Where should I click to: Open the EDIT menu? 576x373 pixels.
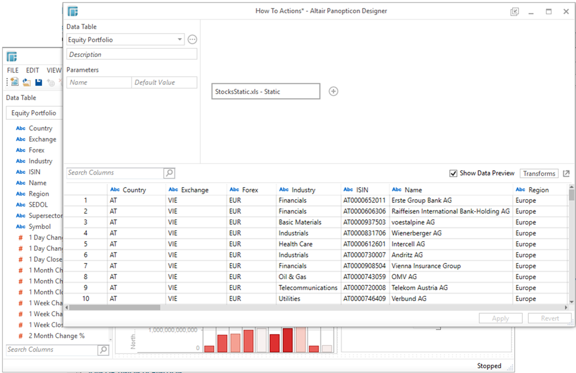pos(32,70)
